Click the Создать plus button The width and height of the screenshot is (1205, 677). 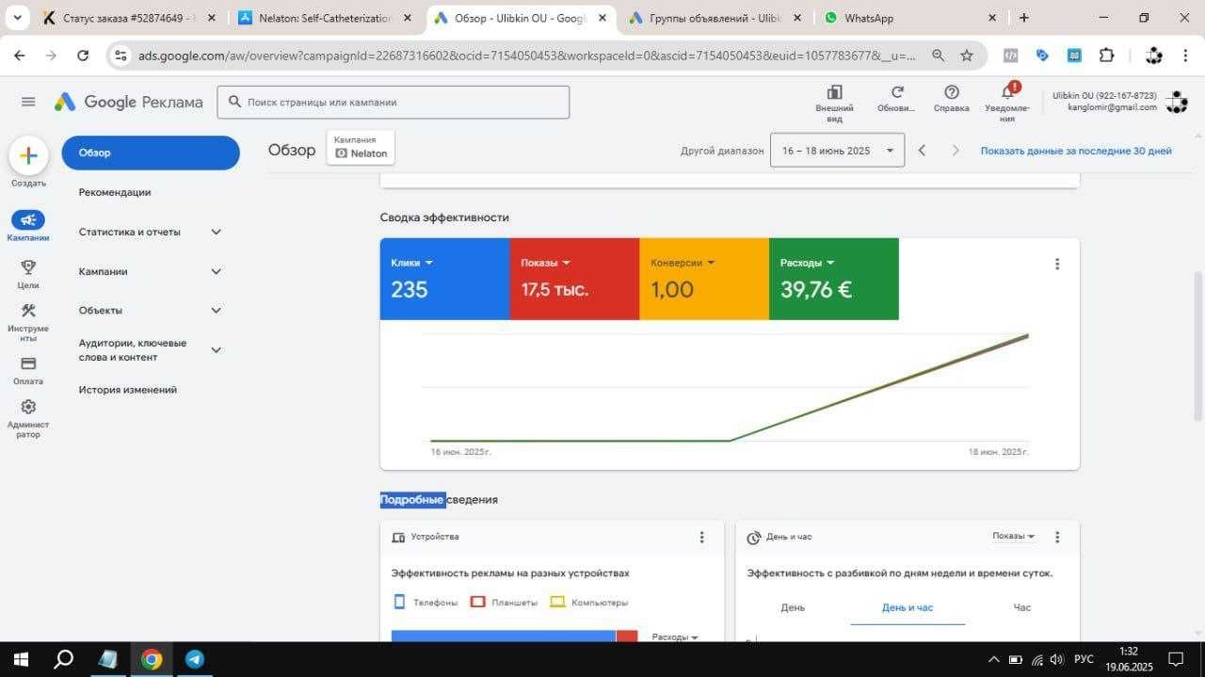(x=28, y=155)
